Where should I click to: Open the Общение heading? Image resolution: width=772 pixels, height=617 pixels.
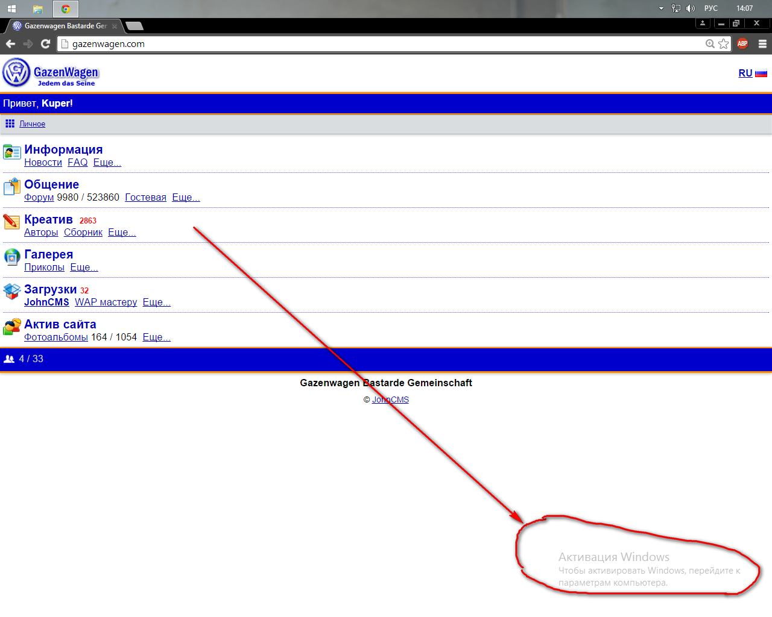point(51,184)
